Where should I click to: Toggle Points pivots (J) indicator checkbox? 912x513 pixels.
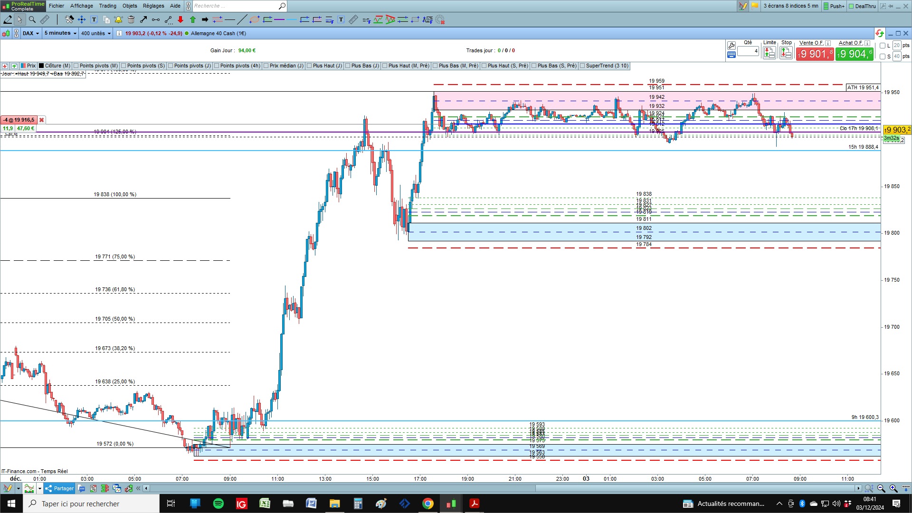click(x=171, y=66)
